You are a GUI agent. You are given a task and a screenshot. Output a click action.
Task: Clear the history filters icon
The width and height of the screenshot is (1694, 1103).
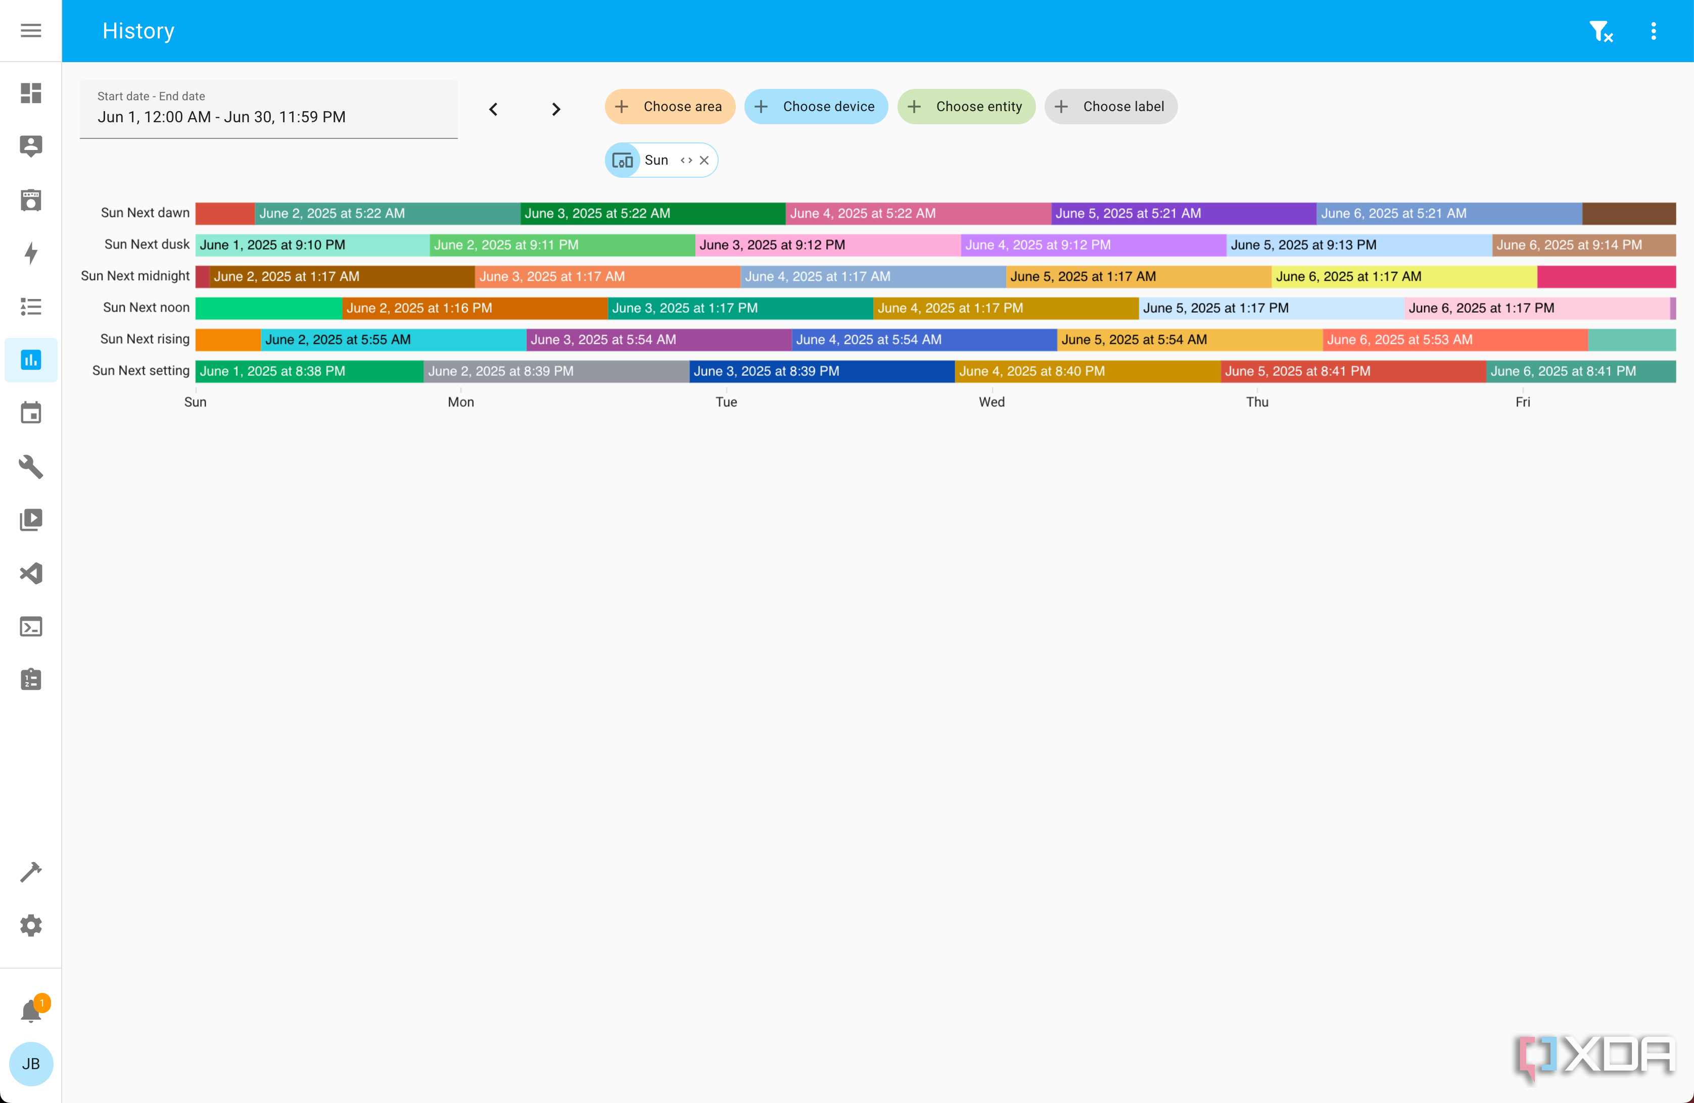[x=1601, y=31]
